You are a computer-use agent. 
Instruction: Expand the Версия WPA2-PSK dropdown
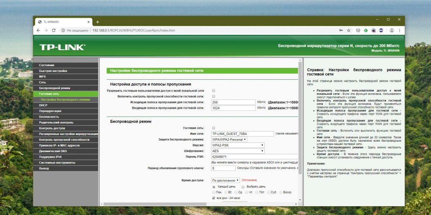[x=238, y=145]
